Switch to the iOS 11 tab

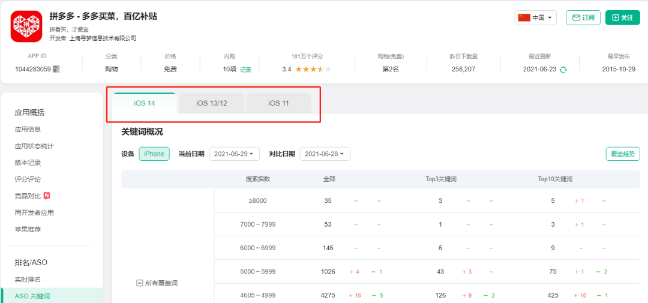[x=278, y=103]
